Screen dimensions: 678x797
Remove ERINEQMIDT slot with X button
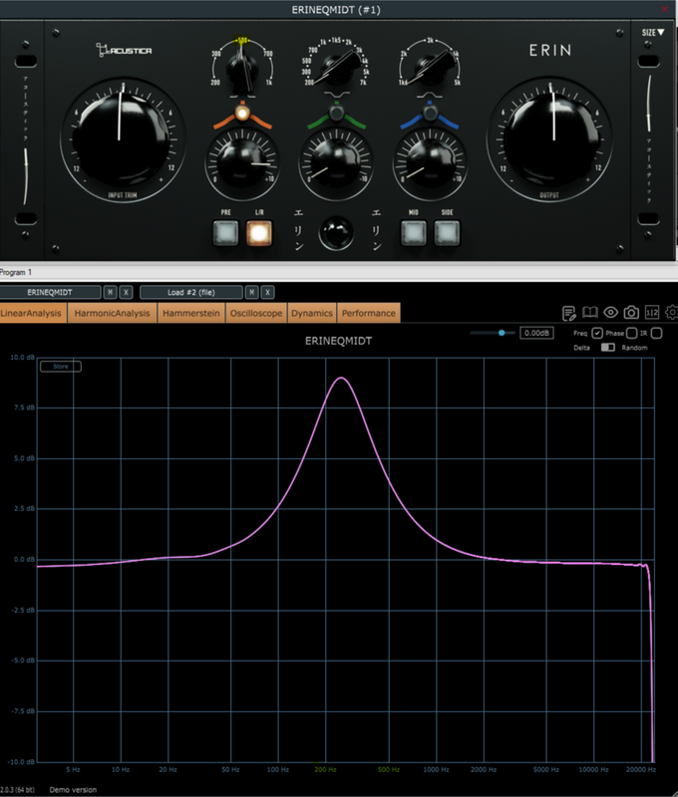pyautogui.click(x=127, y=292)
